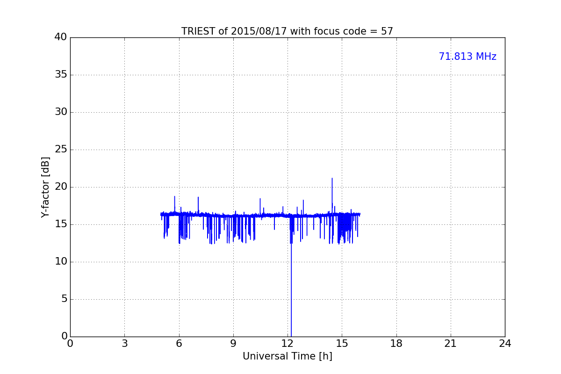The height and width of the screenshot is (374, 561).
Task: Click the y-axis tick label '40'
Action: [61, 37]
